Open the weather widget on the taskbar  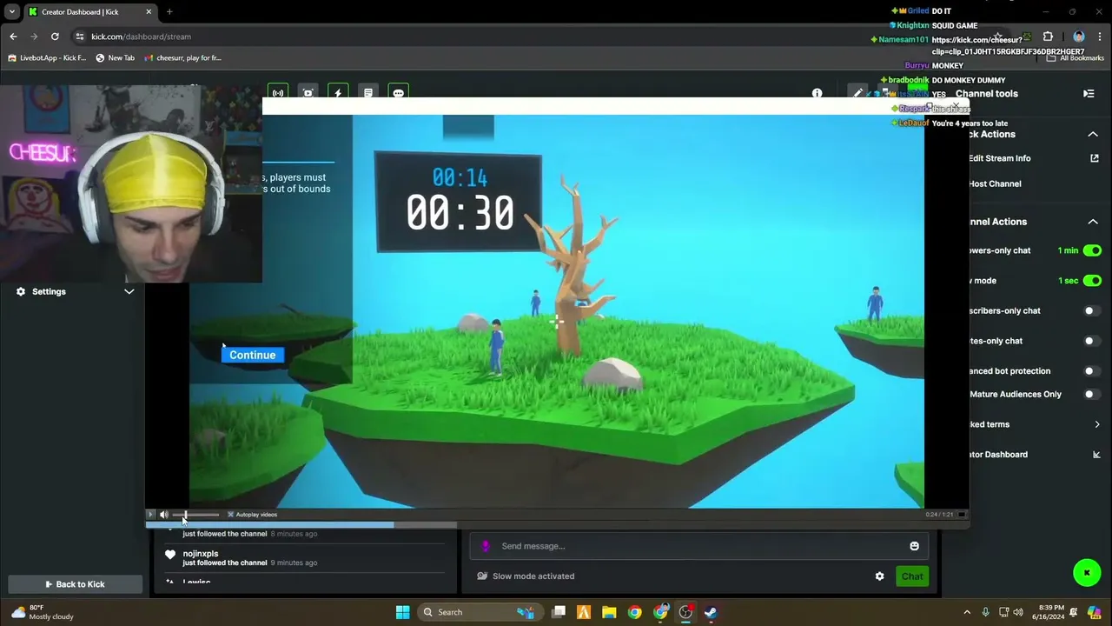42,612
